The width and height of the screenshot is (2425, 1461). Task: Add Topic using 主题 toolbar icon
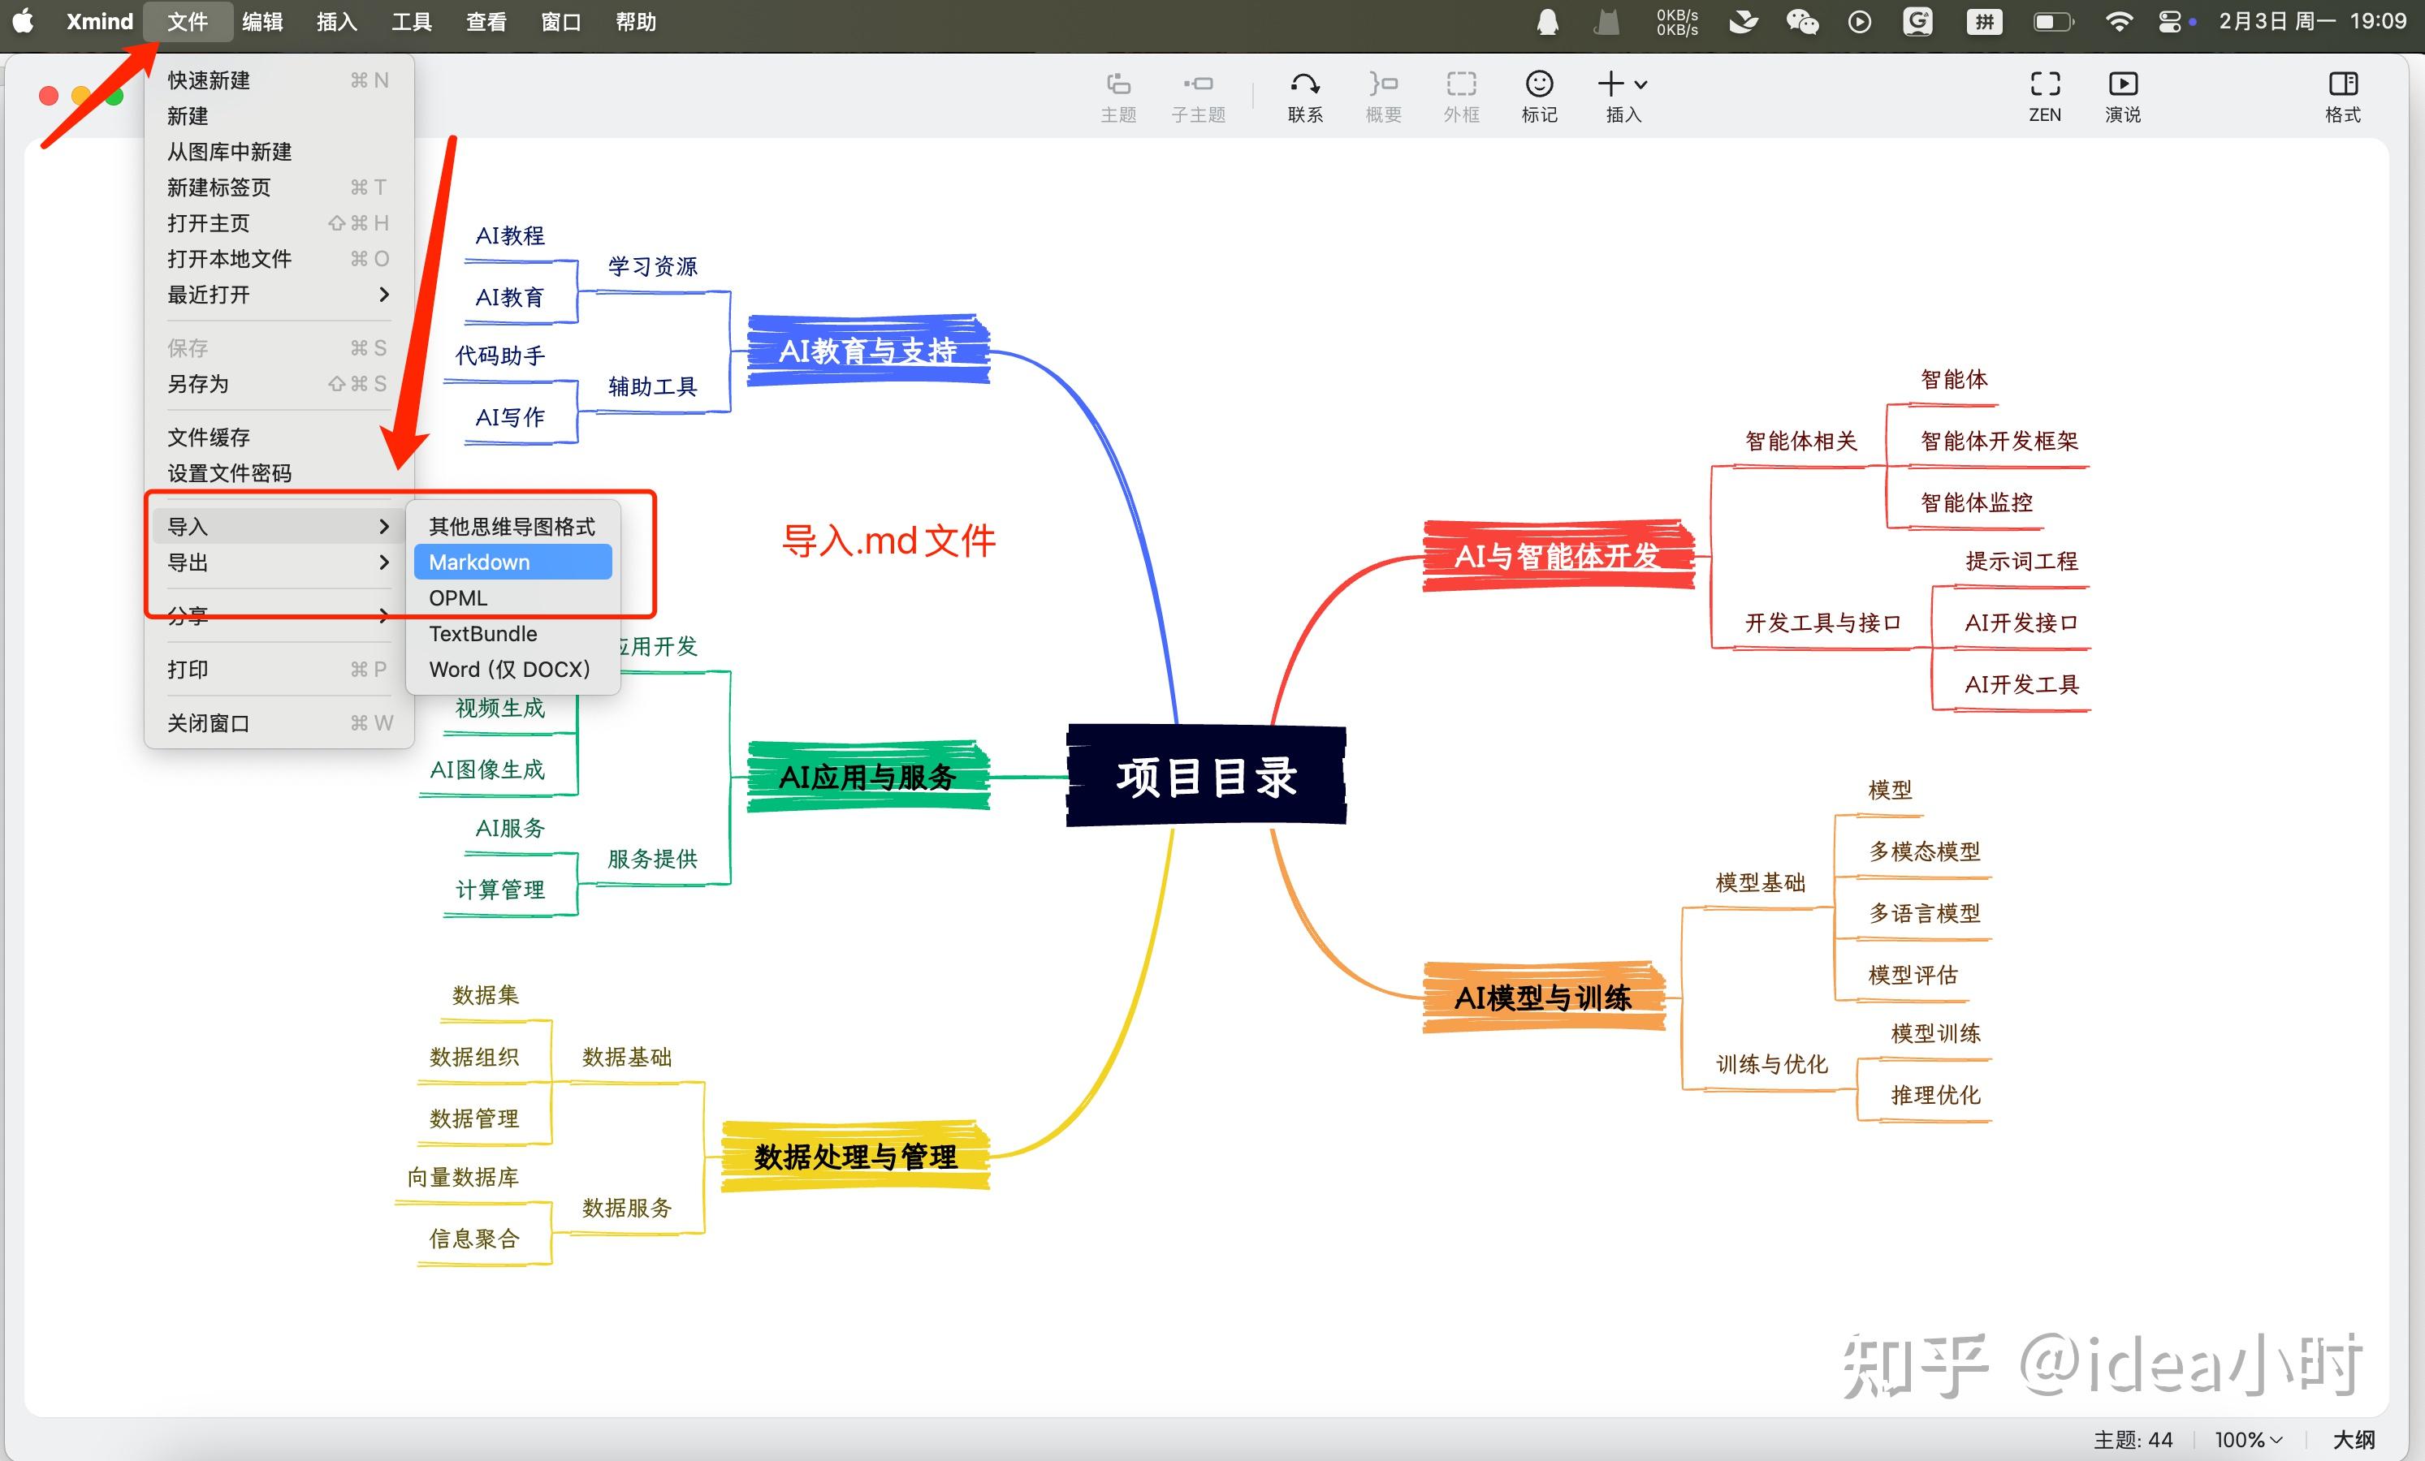1118,84
